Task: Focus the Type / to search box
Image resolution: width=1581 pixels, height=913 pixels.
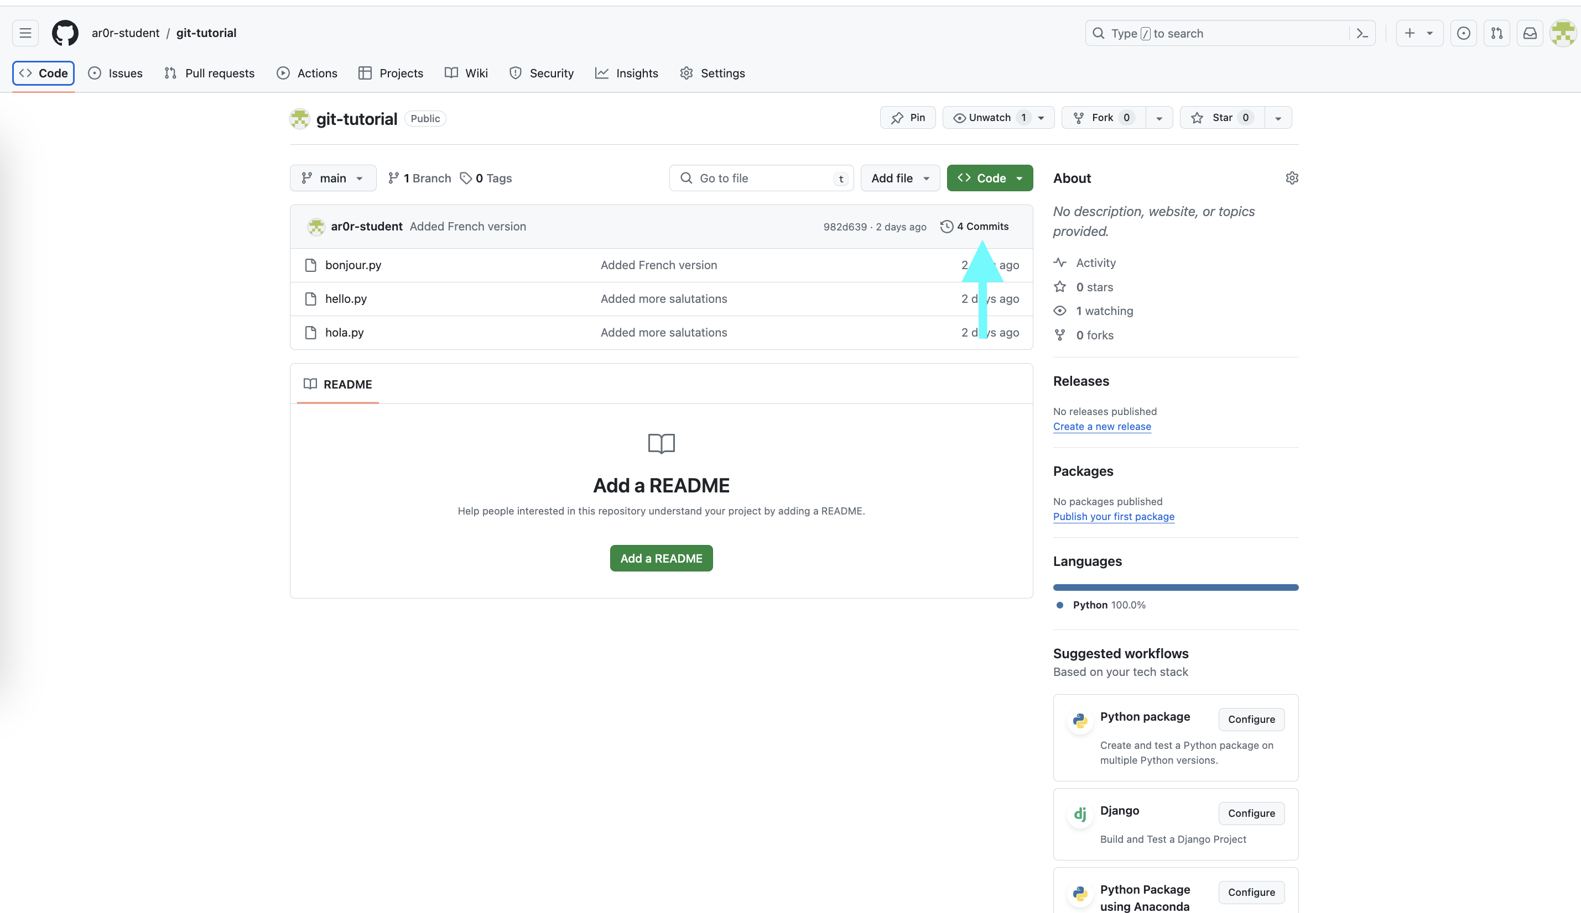Action: (x=1217, y=33)
